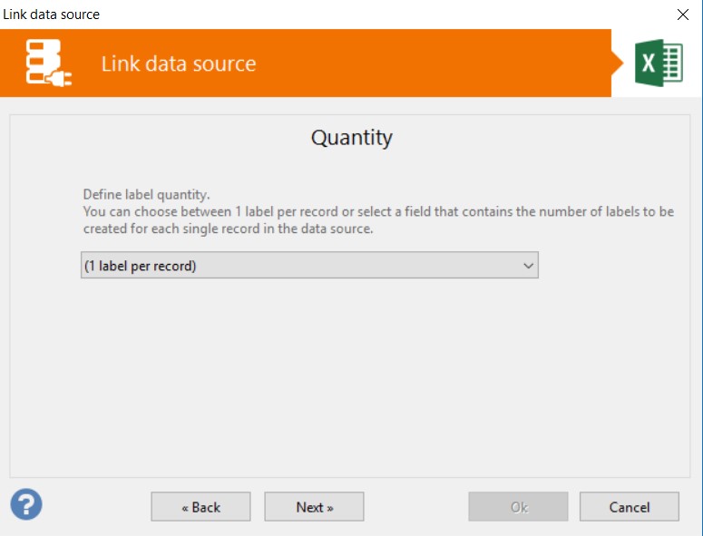Click sentence starting "You can choose between"

pyautogui.click(x=378, y=211)
